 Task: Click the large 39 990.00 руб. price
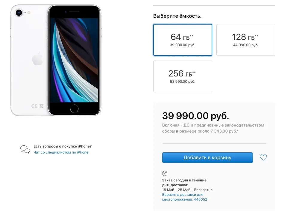pos(195,116)
